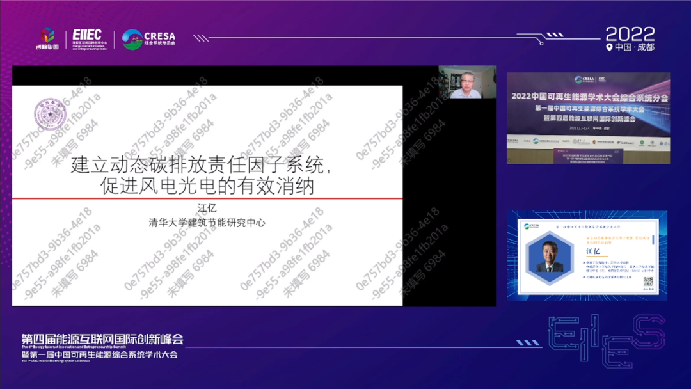Screen dimensions: 691x389
Task: Click the 清华大学建筑节能研究中心 affiliation text
Action: 207,223
